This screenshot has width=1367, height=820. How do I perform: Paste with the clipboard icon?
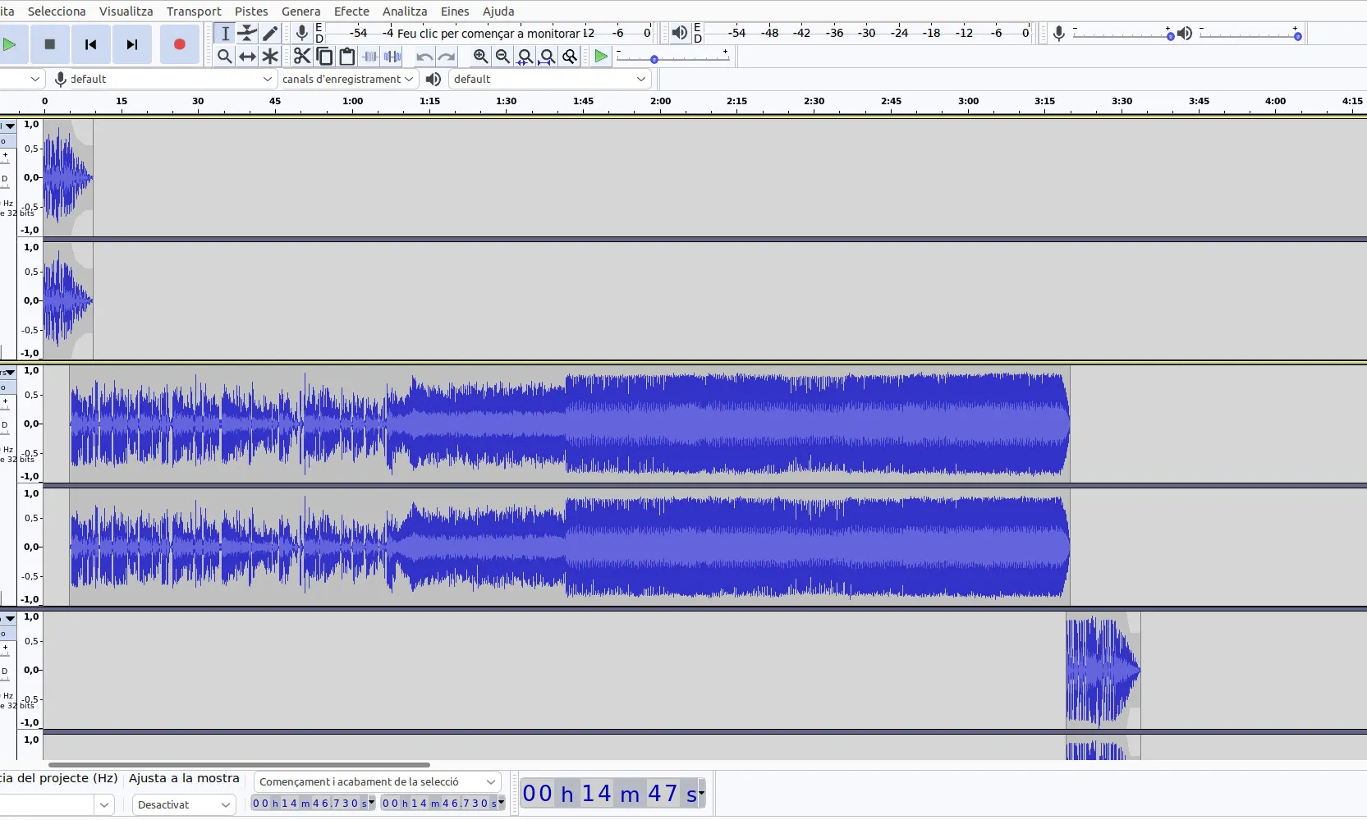(x=347, y=56)
